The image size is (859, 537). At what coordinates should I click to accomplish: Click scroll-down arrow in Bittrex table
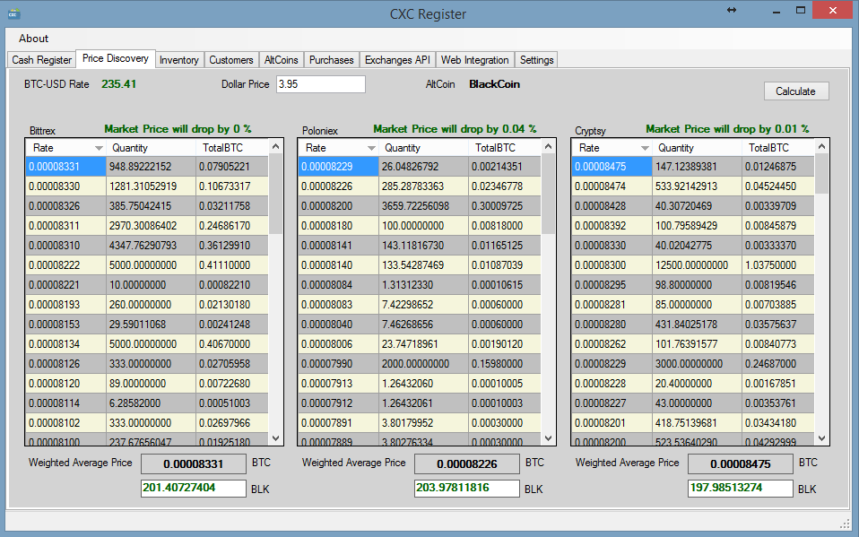[275, 437]
